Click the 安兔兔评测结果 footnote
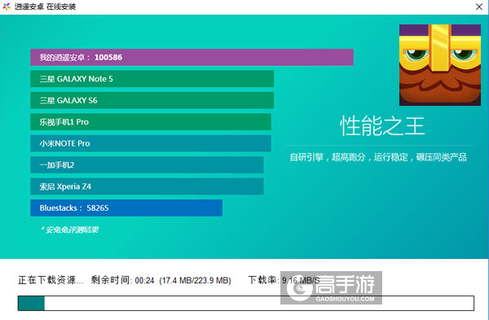 (70, 230)
